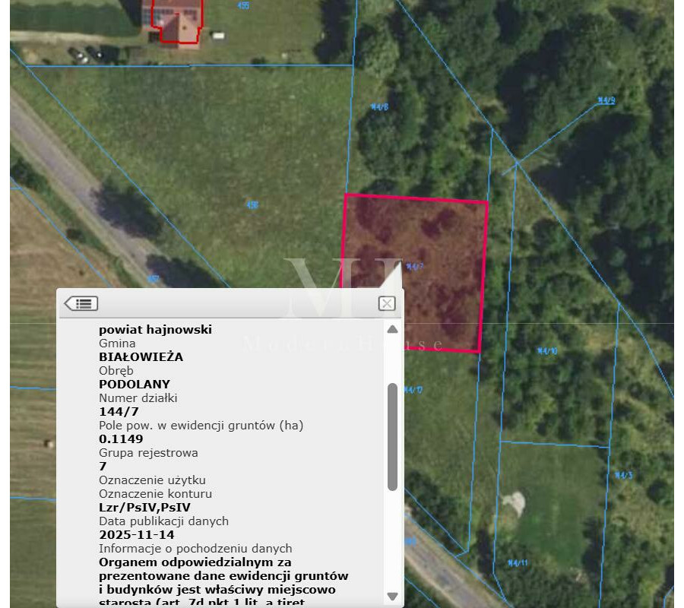Screen dimensions: 684x608
Task: Select the close X icon on popup
Action: click(387, 303)
